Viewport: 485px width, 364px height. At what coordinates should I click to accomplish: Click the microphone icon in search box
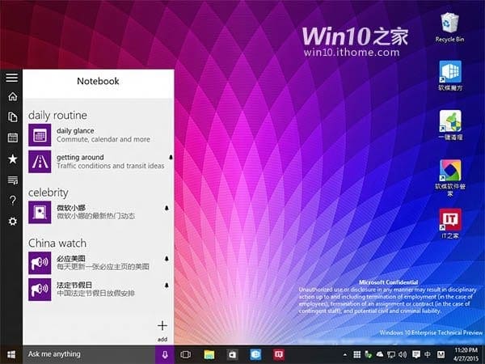164,354
